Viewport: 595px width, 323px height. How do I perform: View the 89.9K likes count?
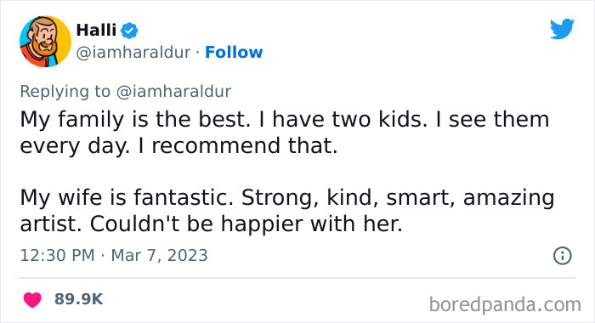78,299
